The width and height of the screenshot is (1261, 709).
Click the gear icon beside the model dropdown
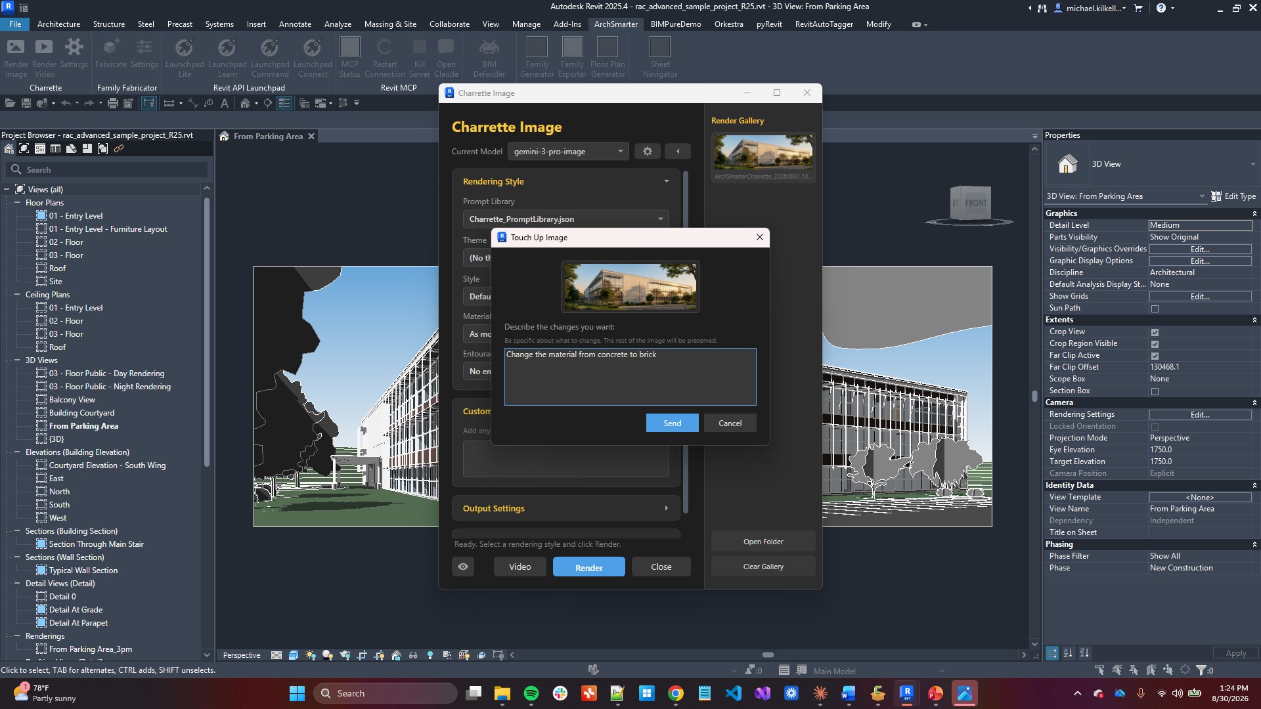pos(648,152)
